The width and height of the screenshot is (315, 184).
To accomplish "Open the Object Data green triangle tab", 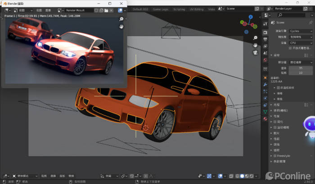I will [x=265, y=112].
